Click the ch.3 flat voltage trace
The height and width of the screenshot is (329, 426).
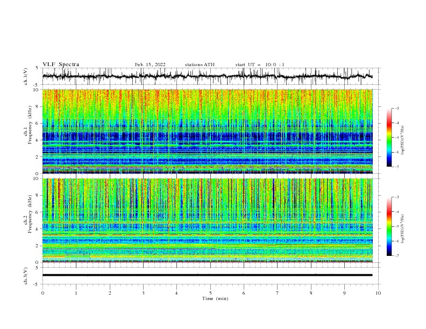coord(207,275)
